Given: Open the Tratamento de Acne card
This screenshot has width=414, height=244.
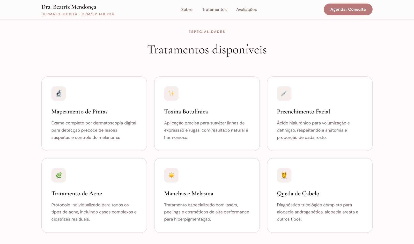Looking at the screenshot, I should pyautogui.click(x=94, y=195).
